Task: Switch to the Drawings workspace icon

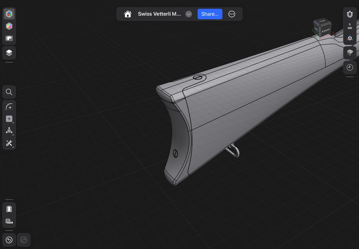Action: pyautogui.click(x=9, y=39)
